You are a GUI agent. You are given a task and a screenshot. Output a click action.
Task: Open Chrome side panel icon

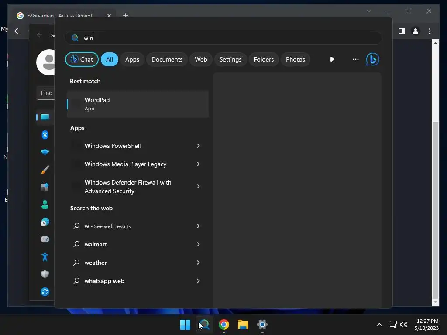coord(402,31)
